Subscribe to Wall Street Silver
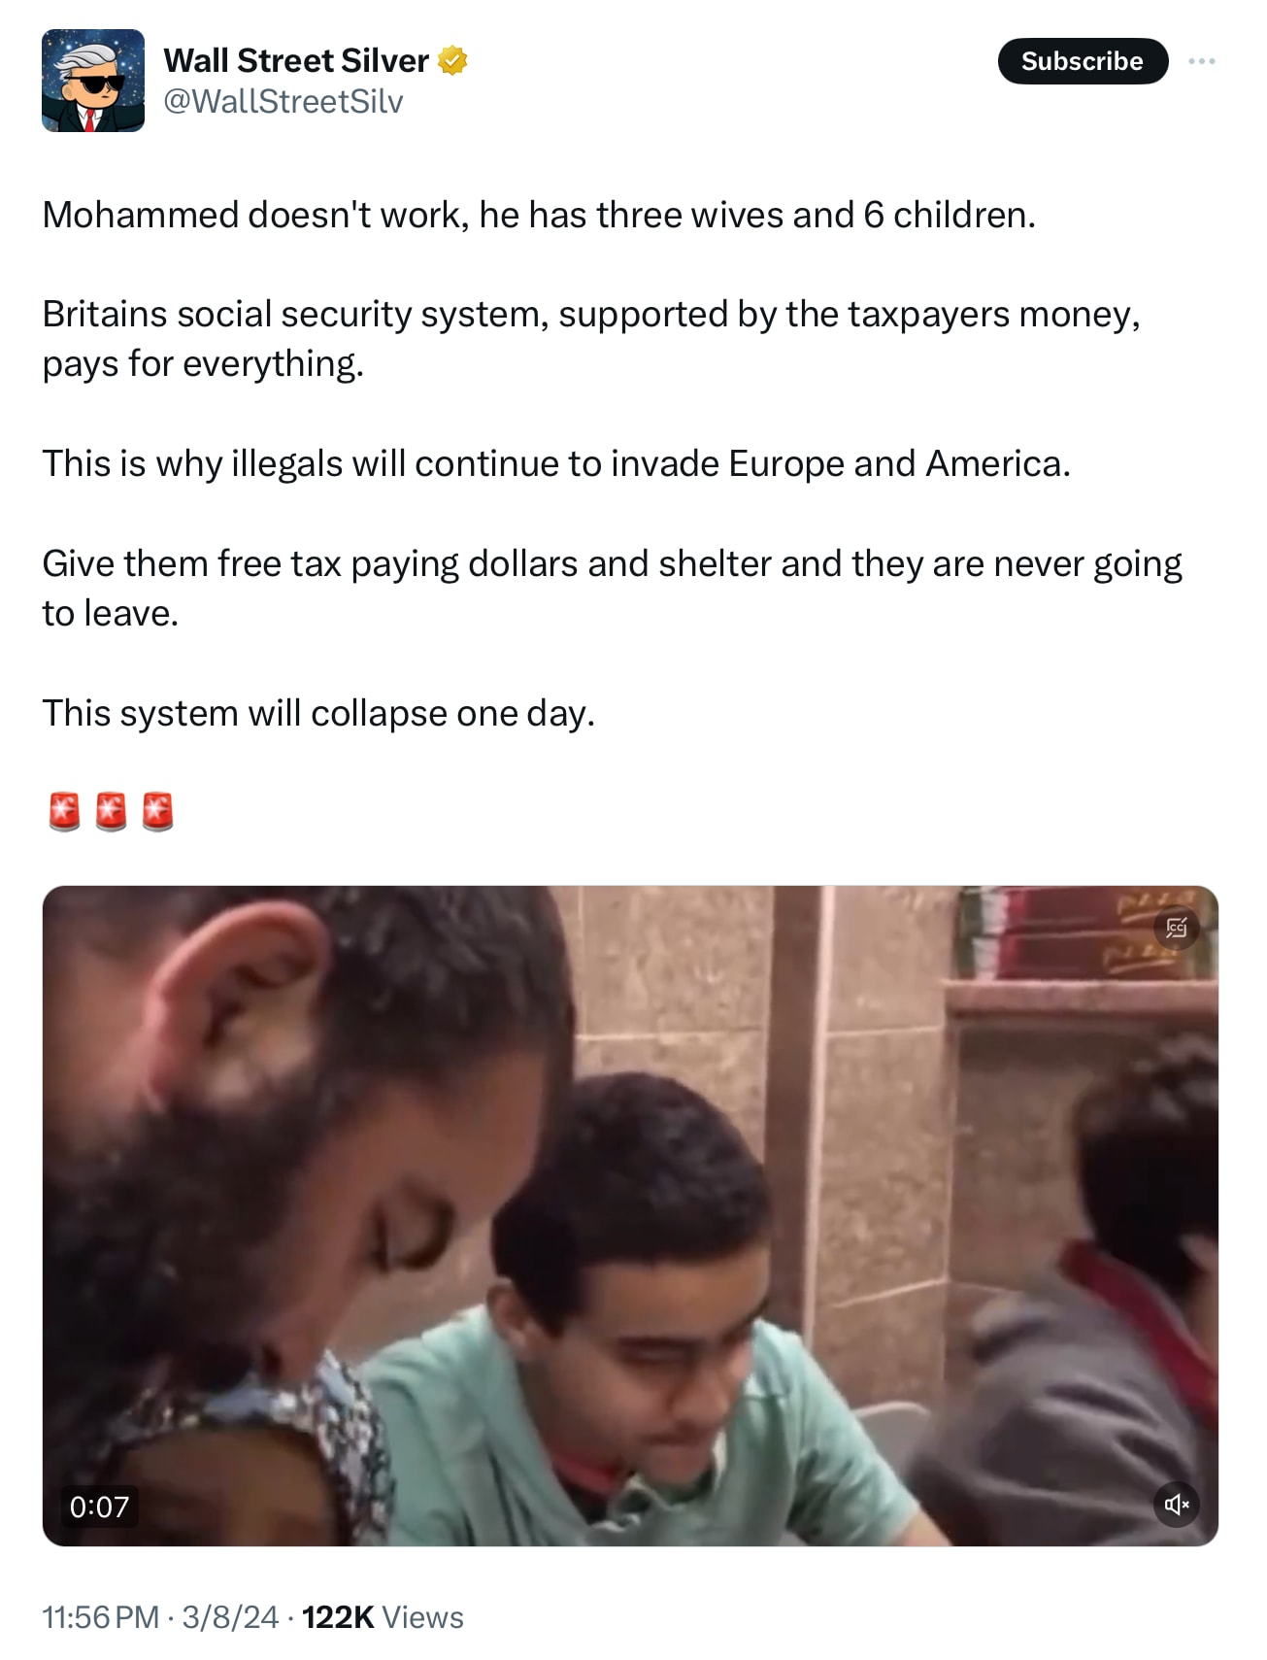1267x1660 pixels. (x=1083, y=61)
